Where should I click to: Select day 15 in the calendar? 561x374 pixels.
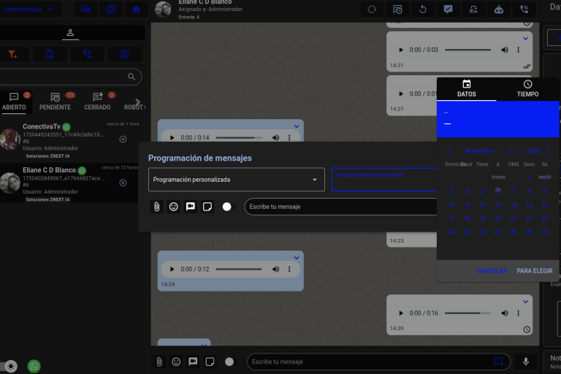click(529, 205)
